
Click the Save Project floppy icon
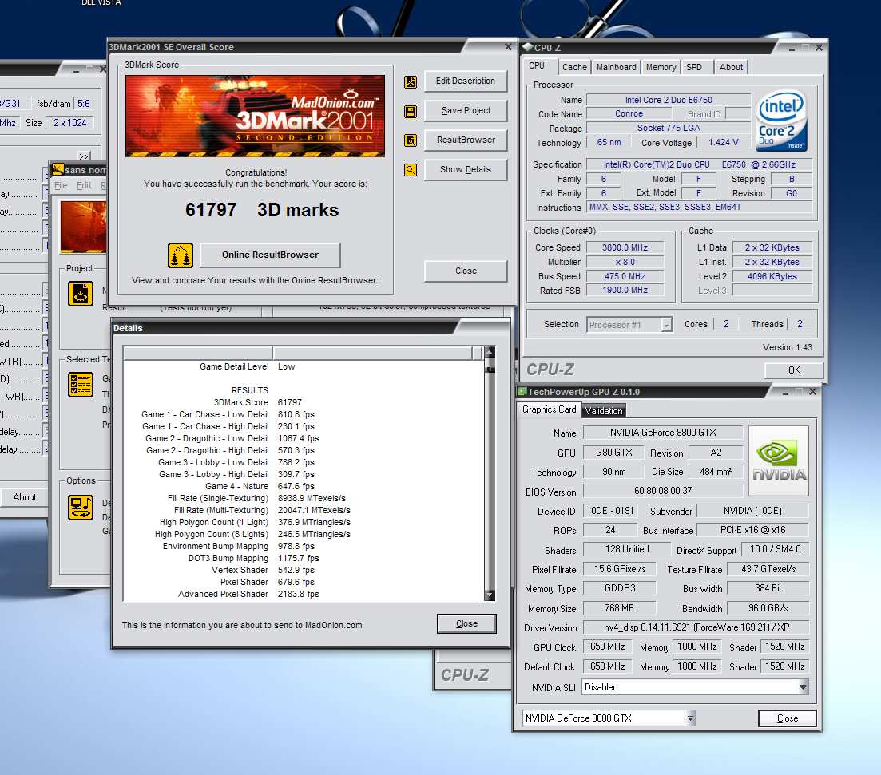411,111
